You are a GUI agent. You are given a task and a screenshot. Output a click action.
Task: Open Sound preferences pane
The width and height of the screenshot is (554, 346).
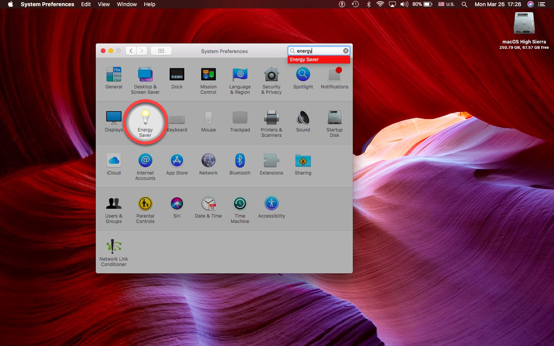[x=303, y=121]
